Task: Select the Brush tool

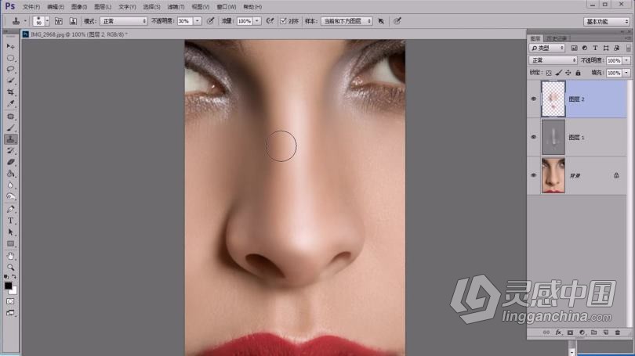Action: click(x=10, y=128)
